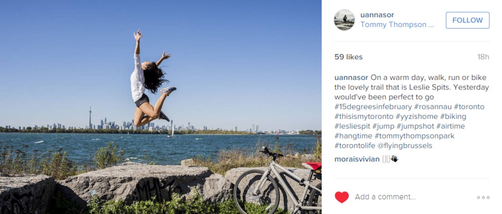The height and width of the screenshot is (214, 502).
Task: Open the @flyingbrussels mention
Action: coord(404,146)
